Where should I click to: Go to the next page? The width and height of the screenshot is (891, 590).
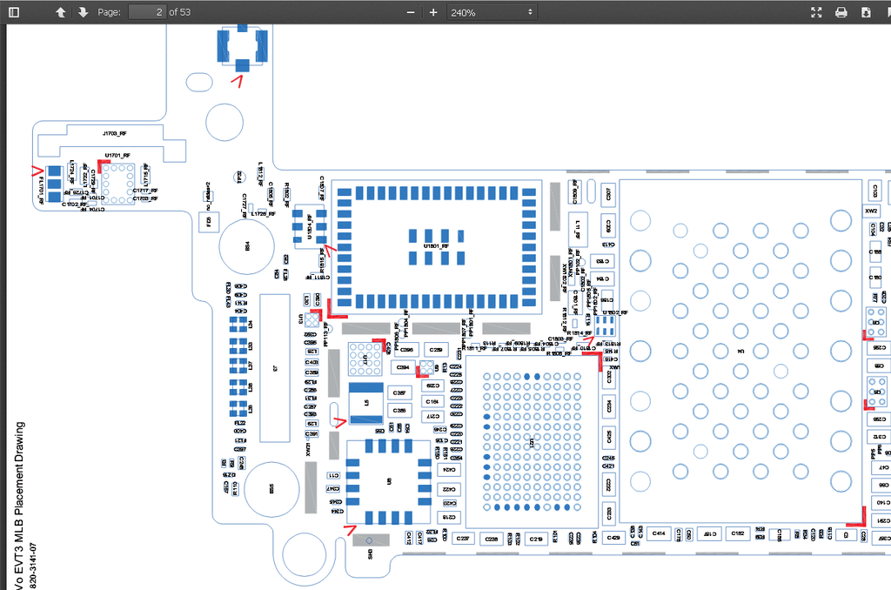pos(83,12)
